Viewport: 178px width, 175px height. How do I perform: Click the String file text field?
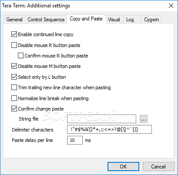(x=101, y=119)
